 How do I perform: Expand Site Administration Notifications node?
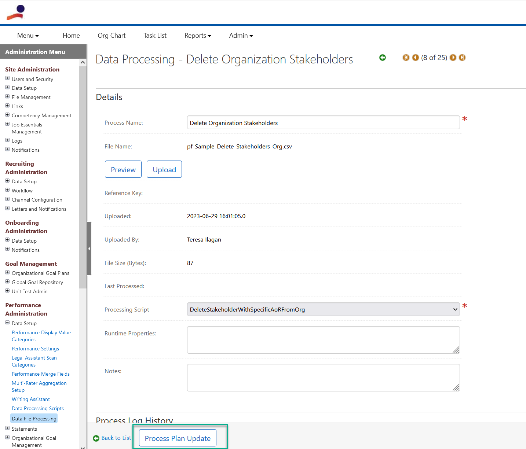pyautogui.click(x=7, y=149)
